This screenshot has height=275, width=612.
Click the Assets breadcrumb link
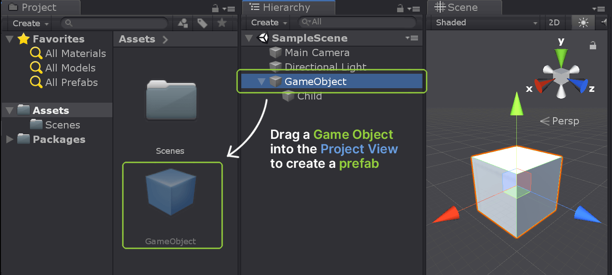(x=137, y=39)
